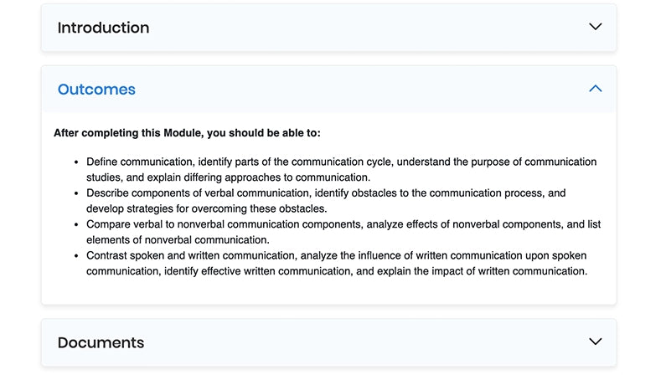
Task: Click the bold 'After completing this Module' line
Action: [187, 132]
